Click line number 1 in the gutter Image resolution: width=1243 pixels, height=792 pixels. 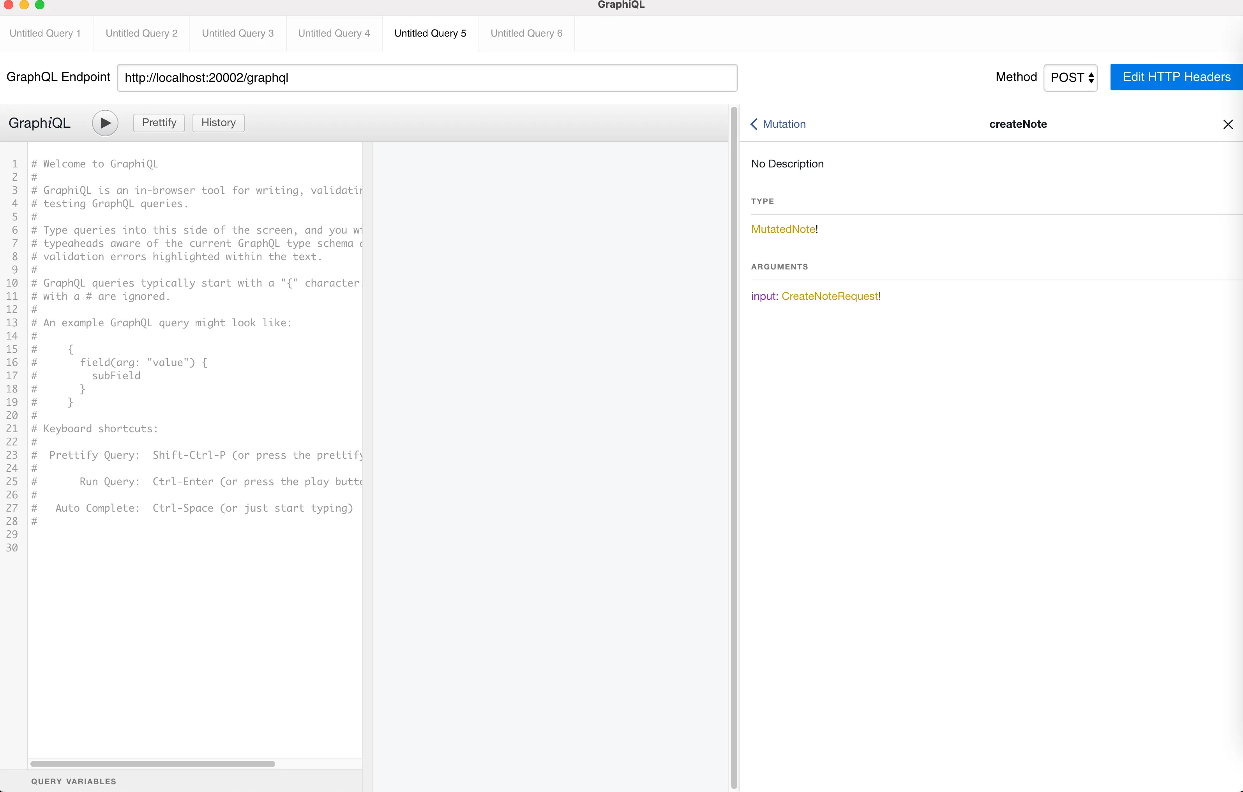(14, 164)
